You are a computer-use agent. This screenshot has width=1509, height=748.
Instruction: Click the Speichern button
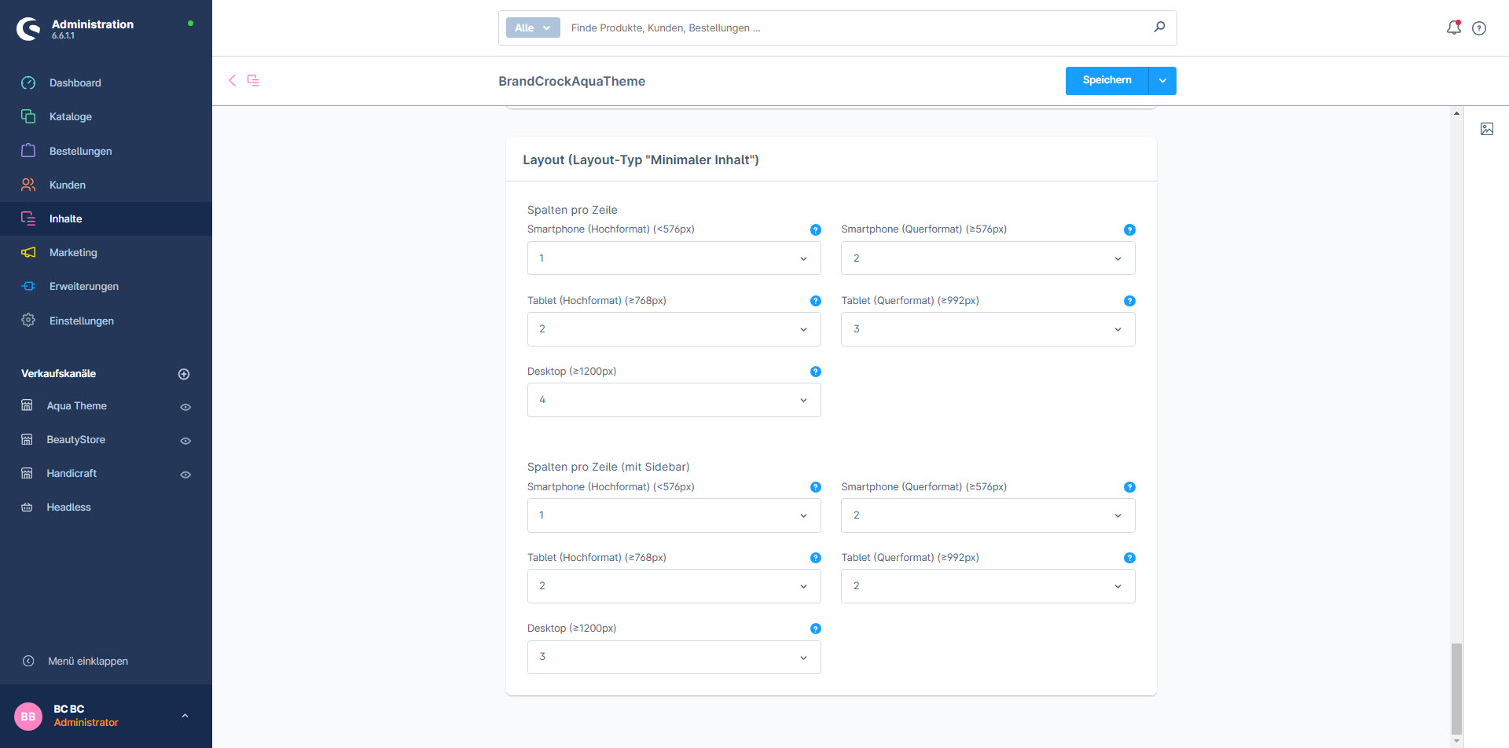[1107, 80]
